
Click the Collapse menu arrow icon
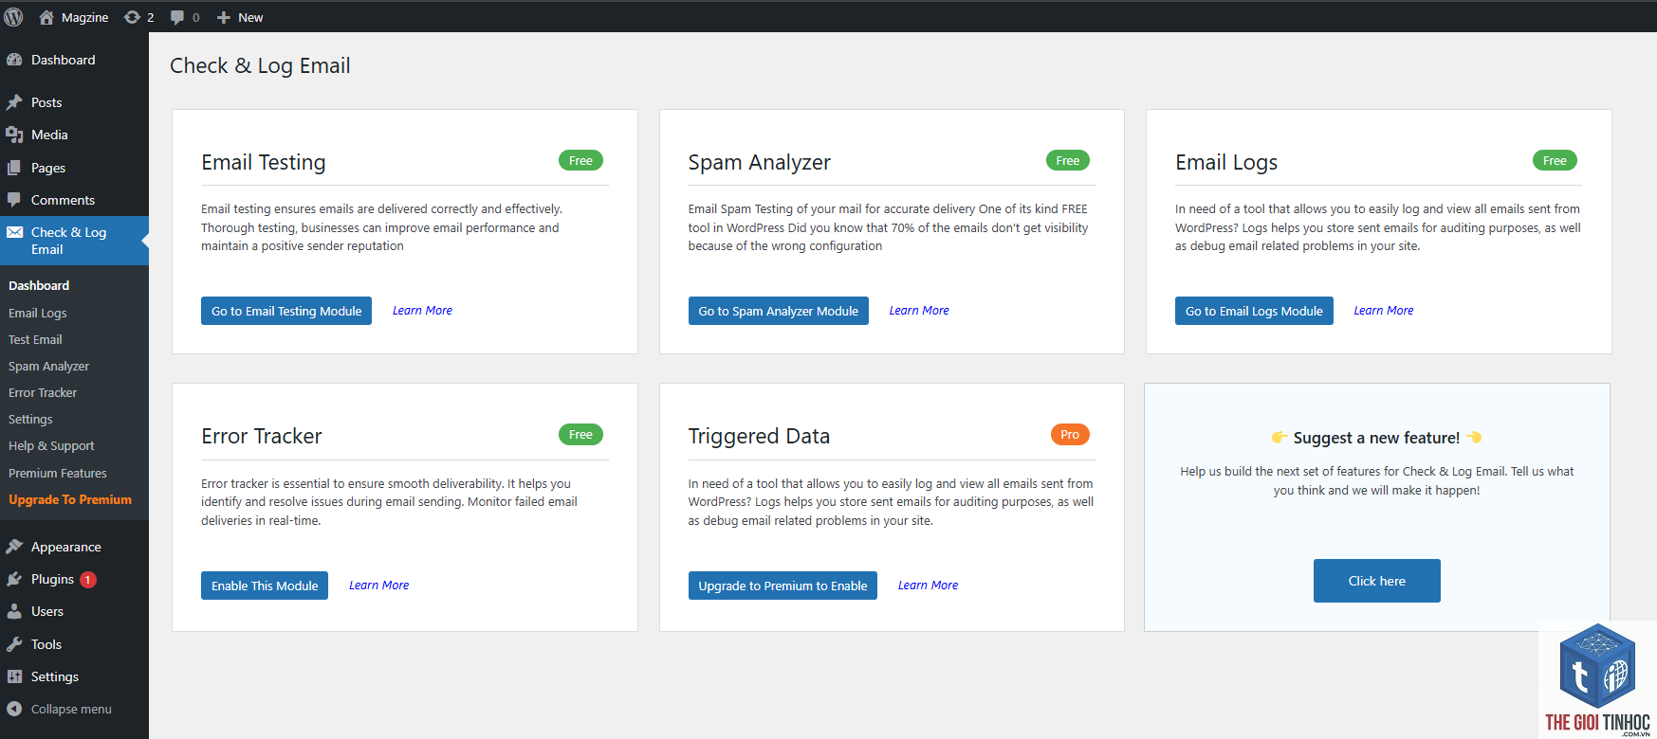pos(14,709)
